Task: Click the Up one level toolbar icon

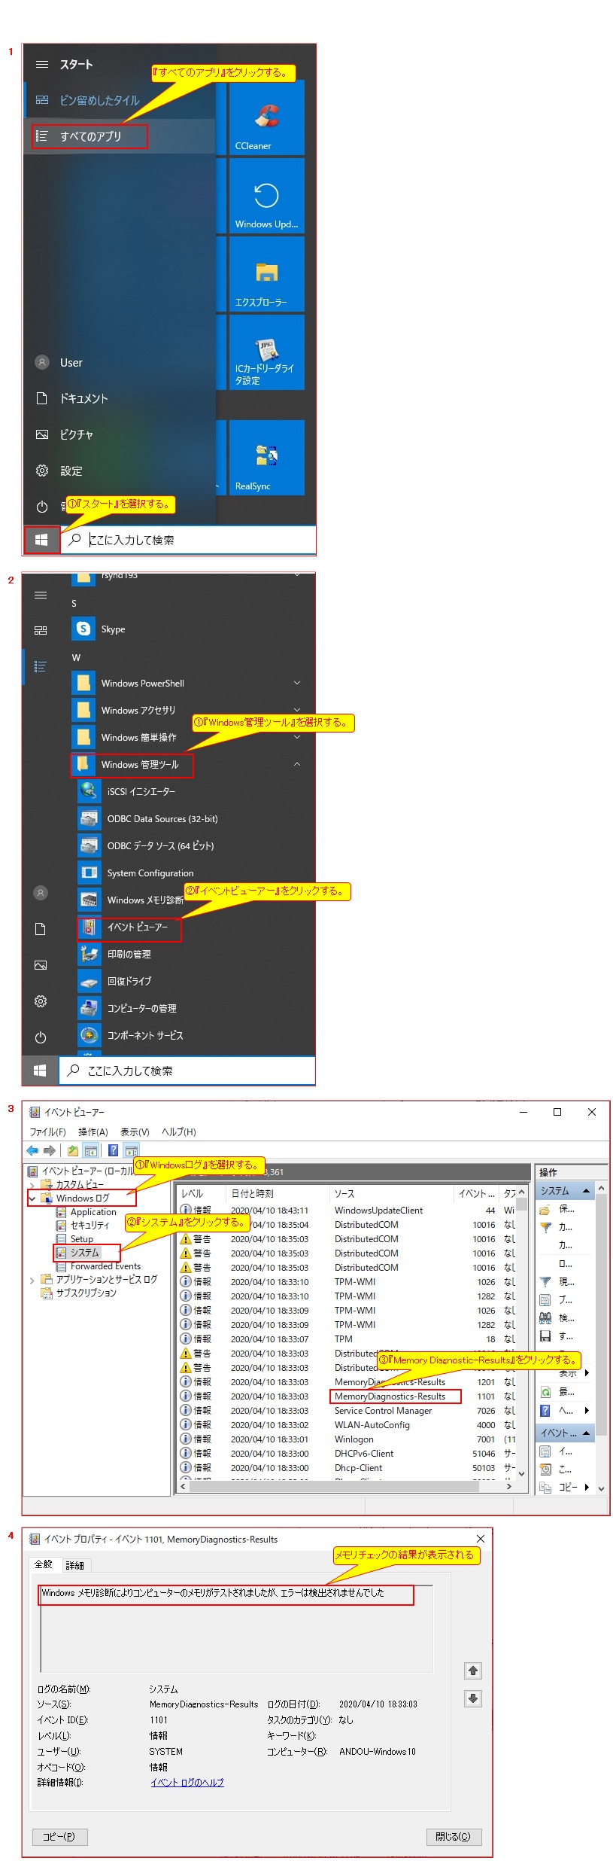Action: coord(73,1150)
